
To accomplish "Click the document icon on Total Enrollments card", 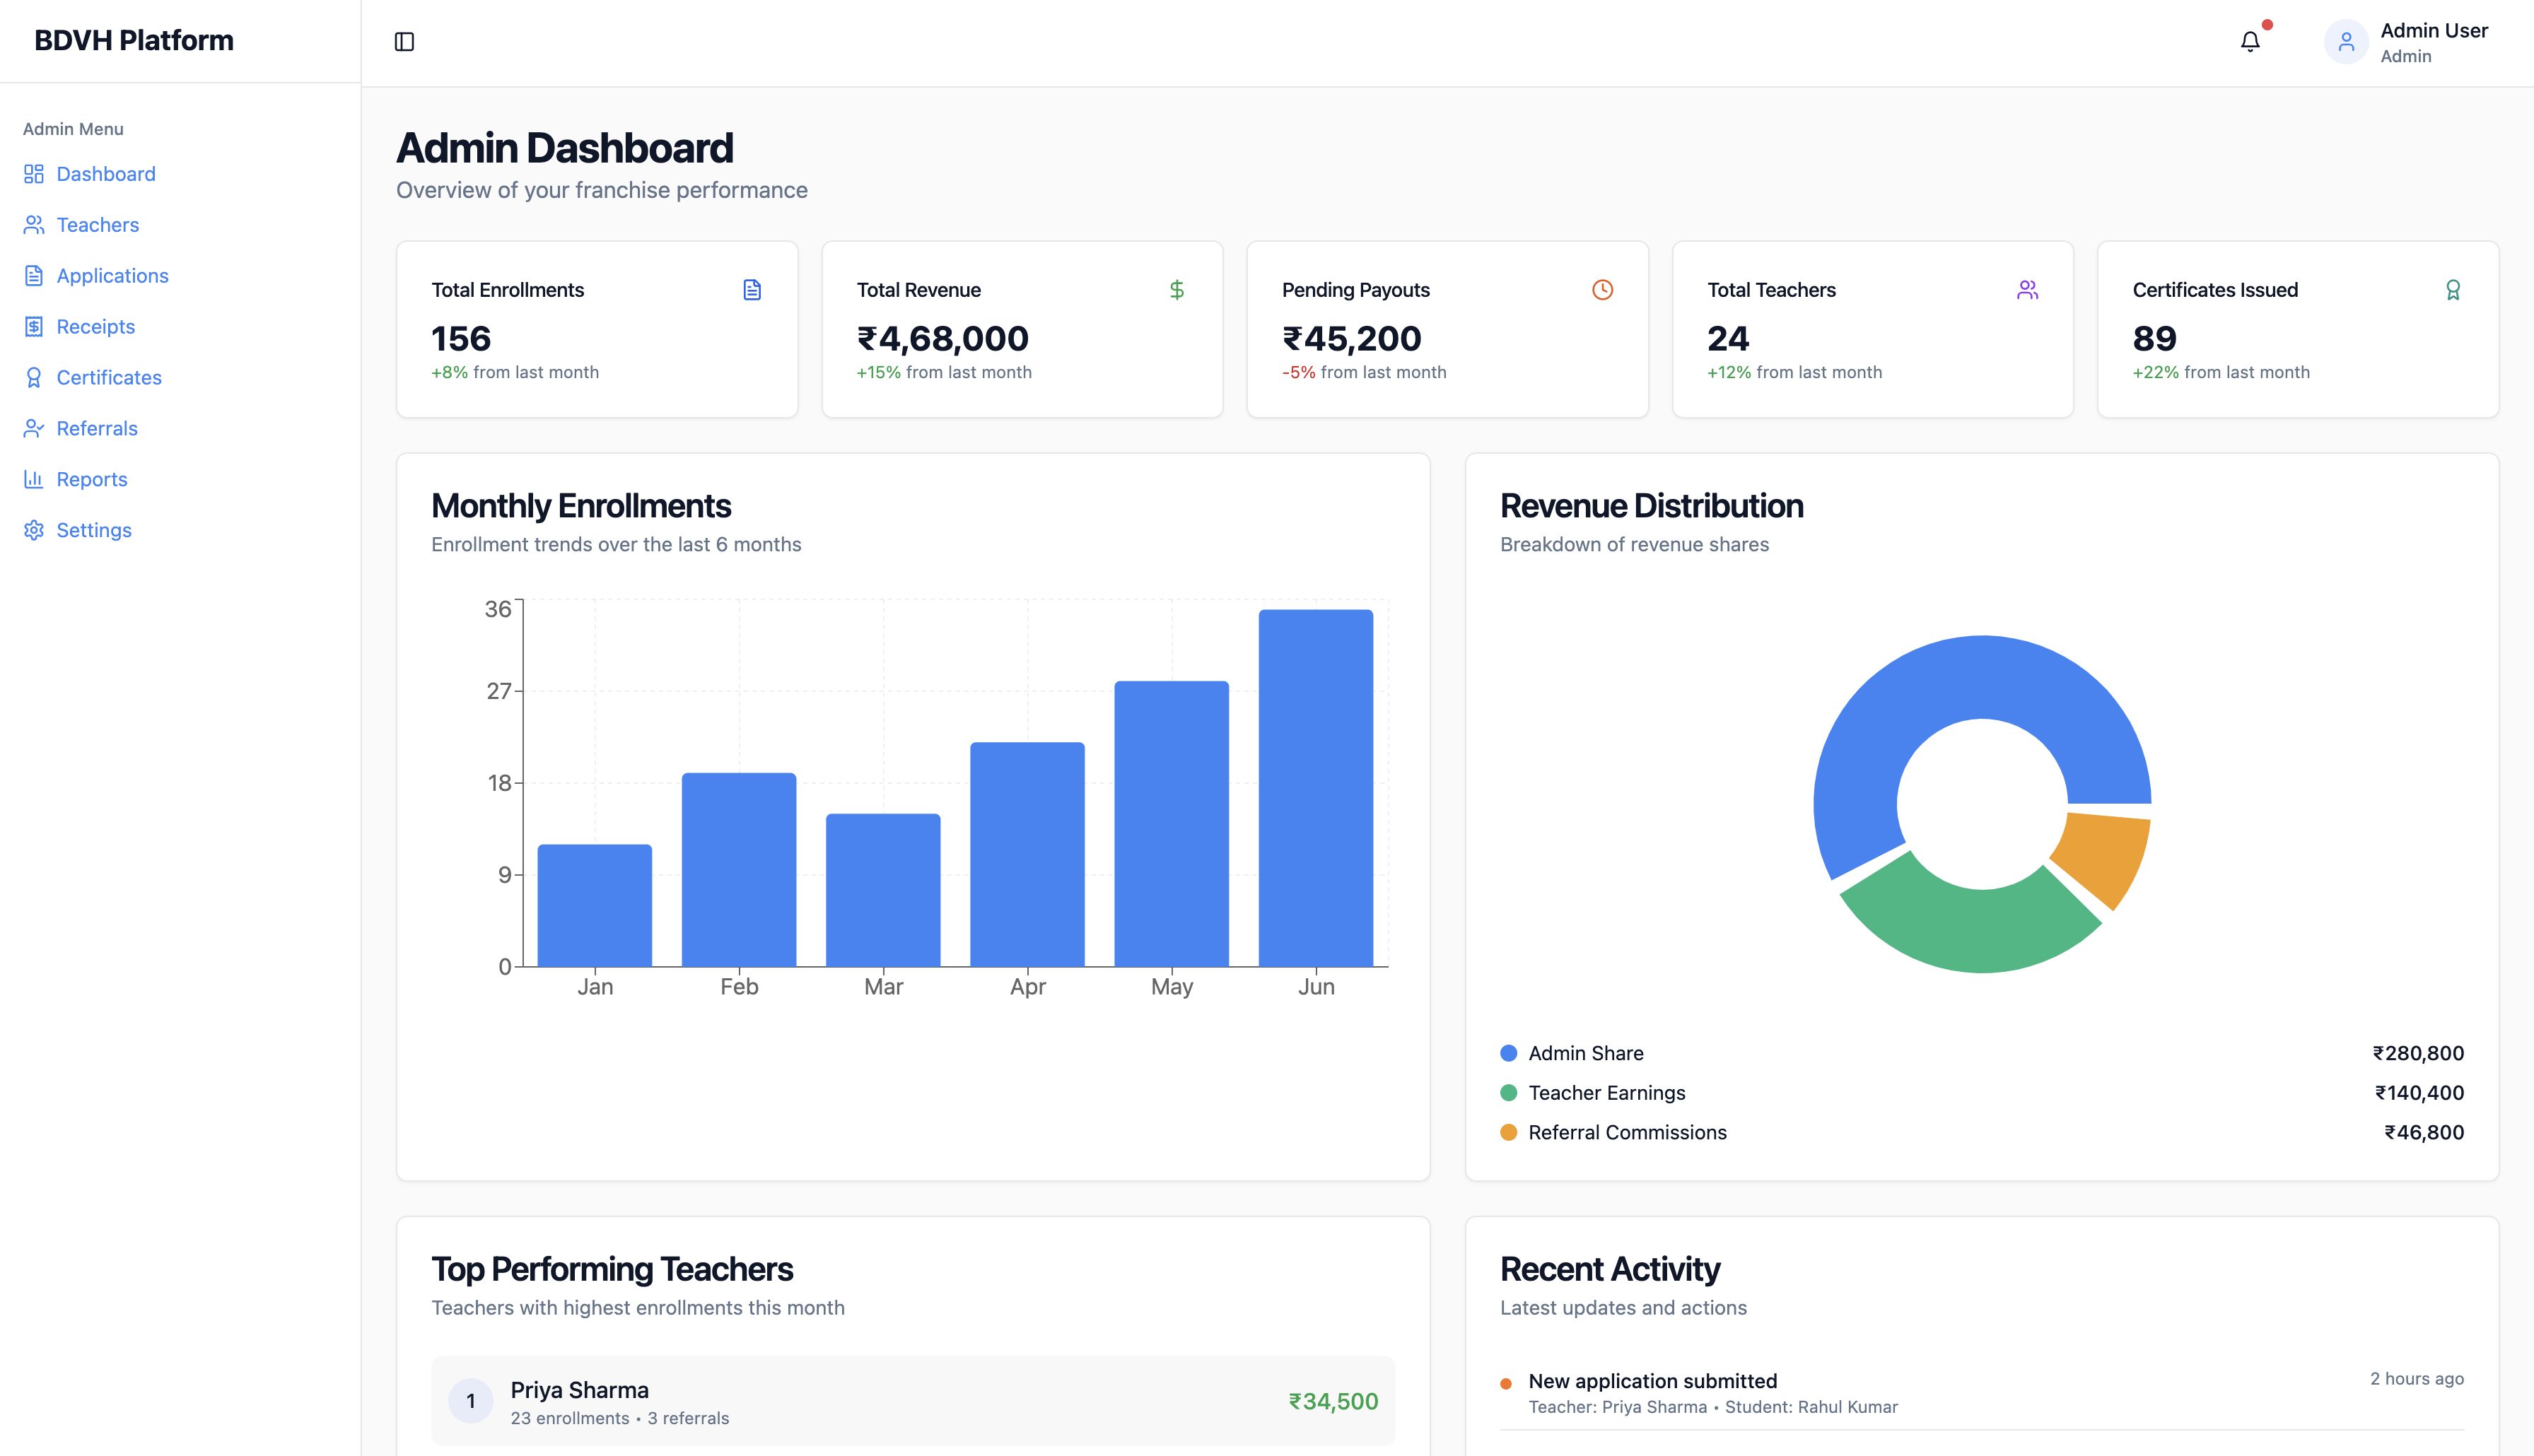I will coord(752,289).
